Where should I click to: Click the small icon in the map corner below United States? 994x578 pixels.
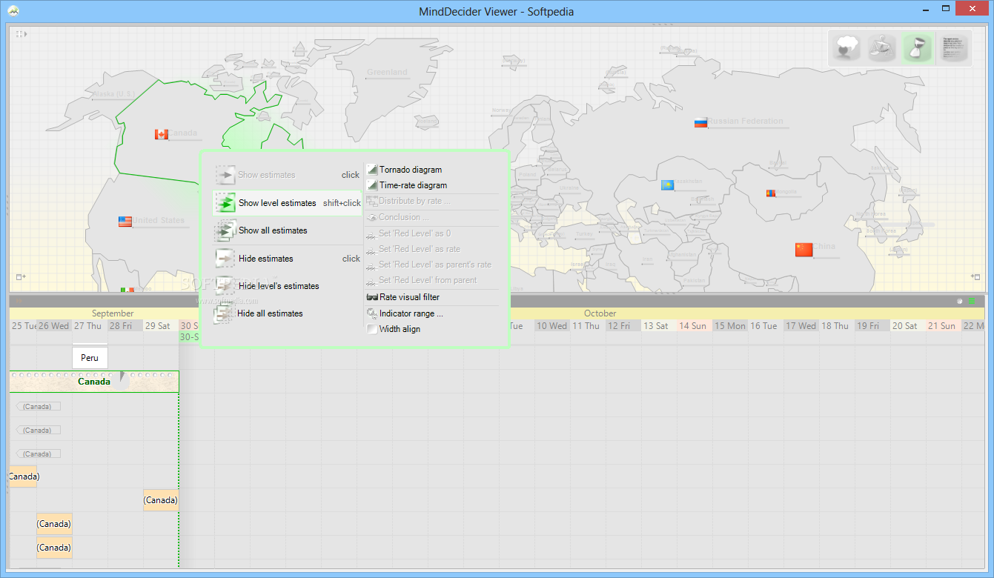click(21, 277)
